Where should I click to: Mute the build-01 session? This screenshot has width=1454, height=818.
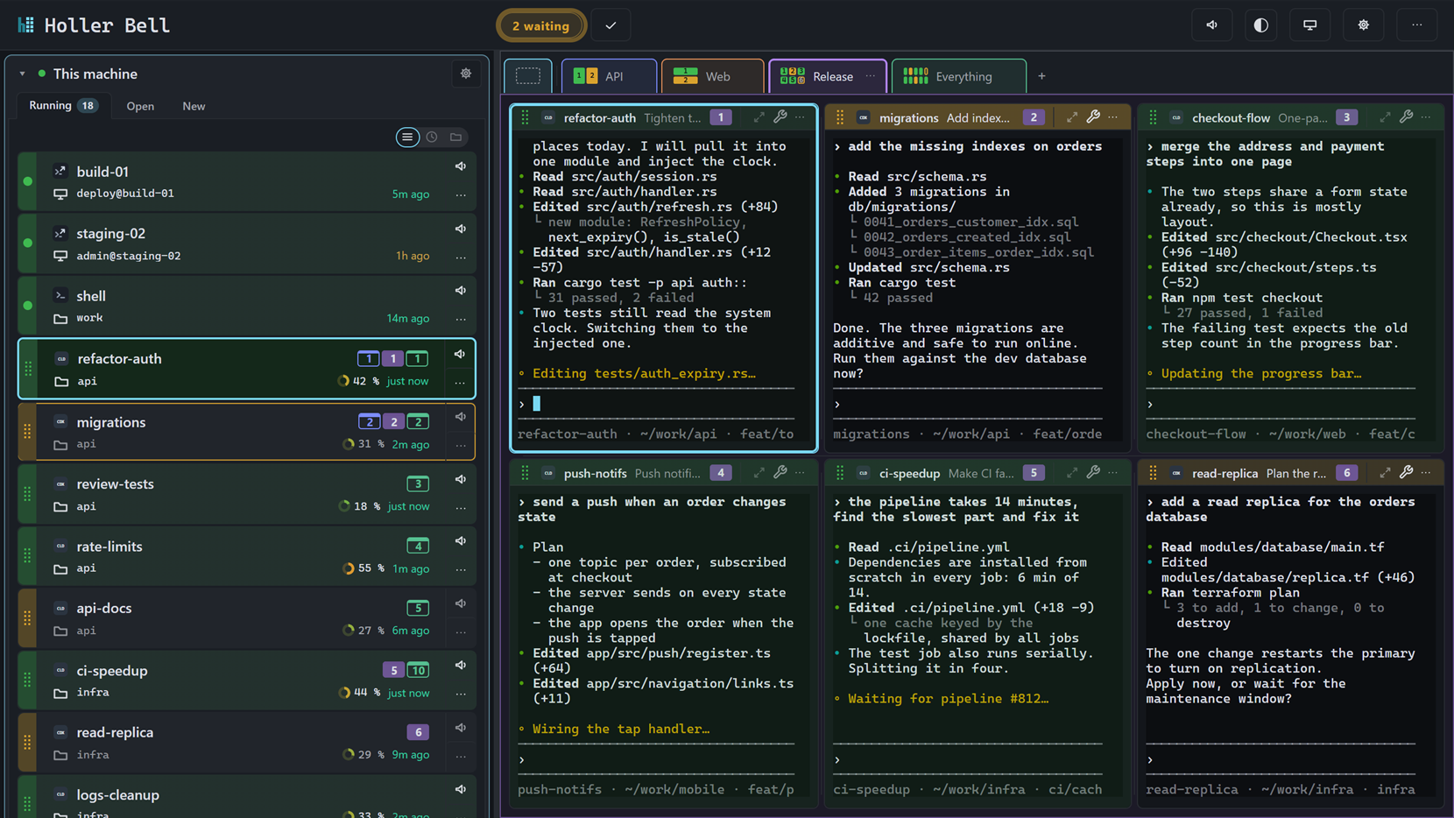(x=461, y=166)
